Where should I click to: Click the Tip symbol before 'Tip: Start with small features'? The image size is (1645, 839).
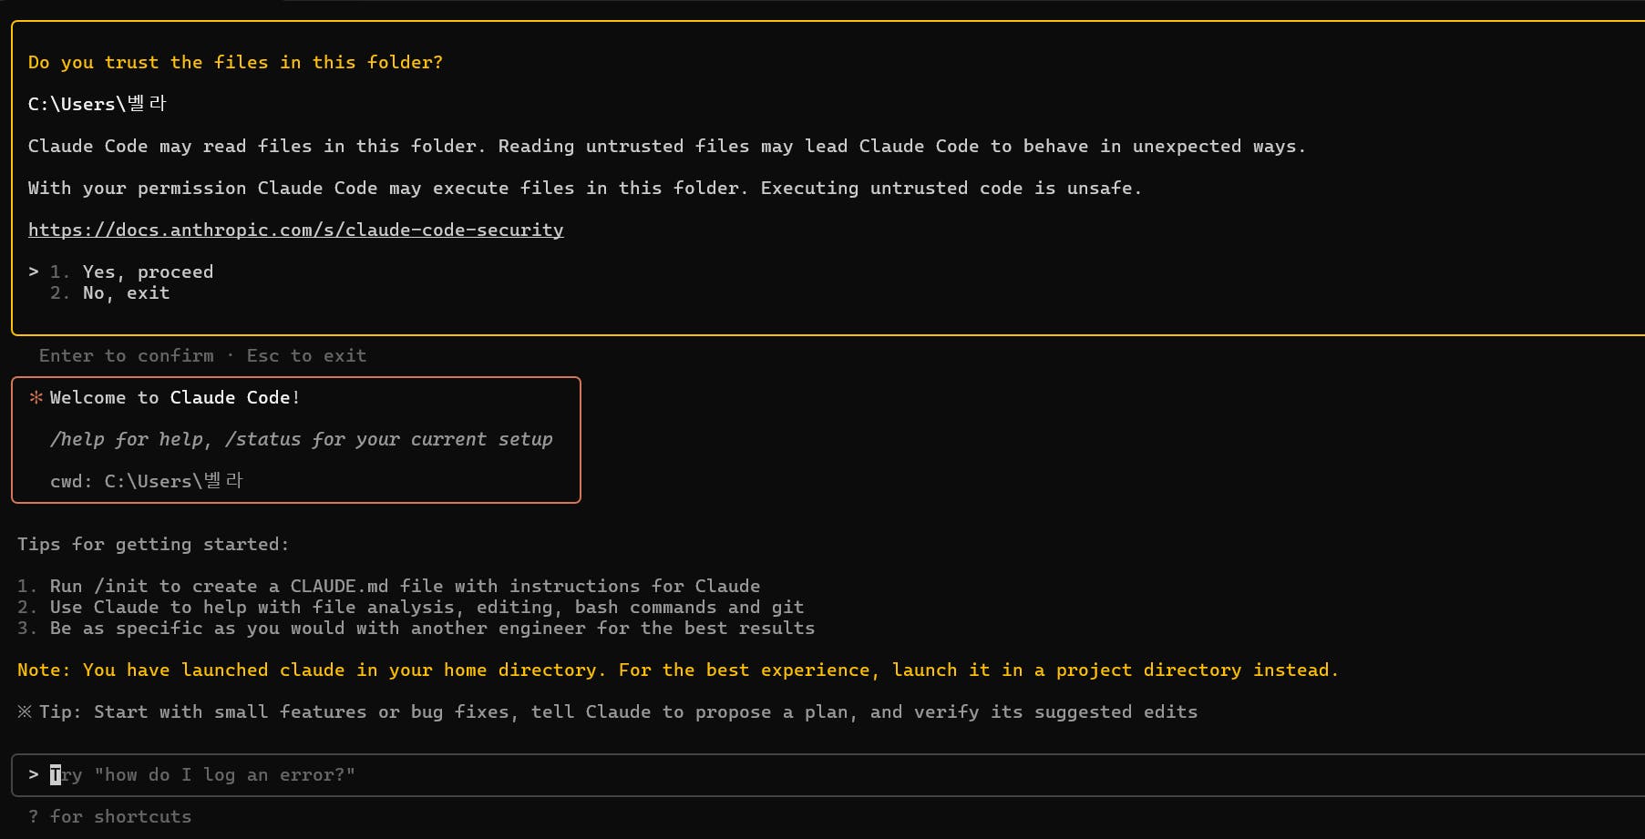pyautogui.click(x=25, y=711)
